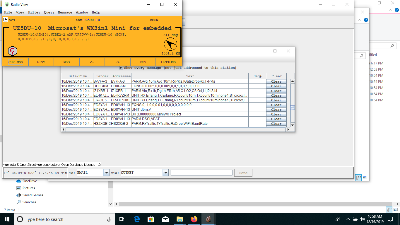400x225 pixels.
Task: Click the battery status tray icon
Action: [x=355, y=219]
